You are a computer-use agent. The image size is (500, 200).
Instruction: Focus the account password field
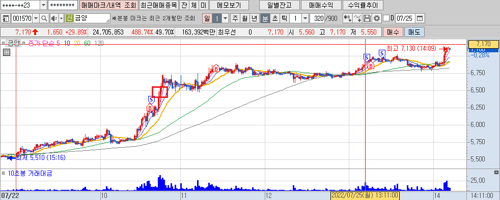coord(63,6)
